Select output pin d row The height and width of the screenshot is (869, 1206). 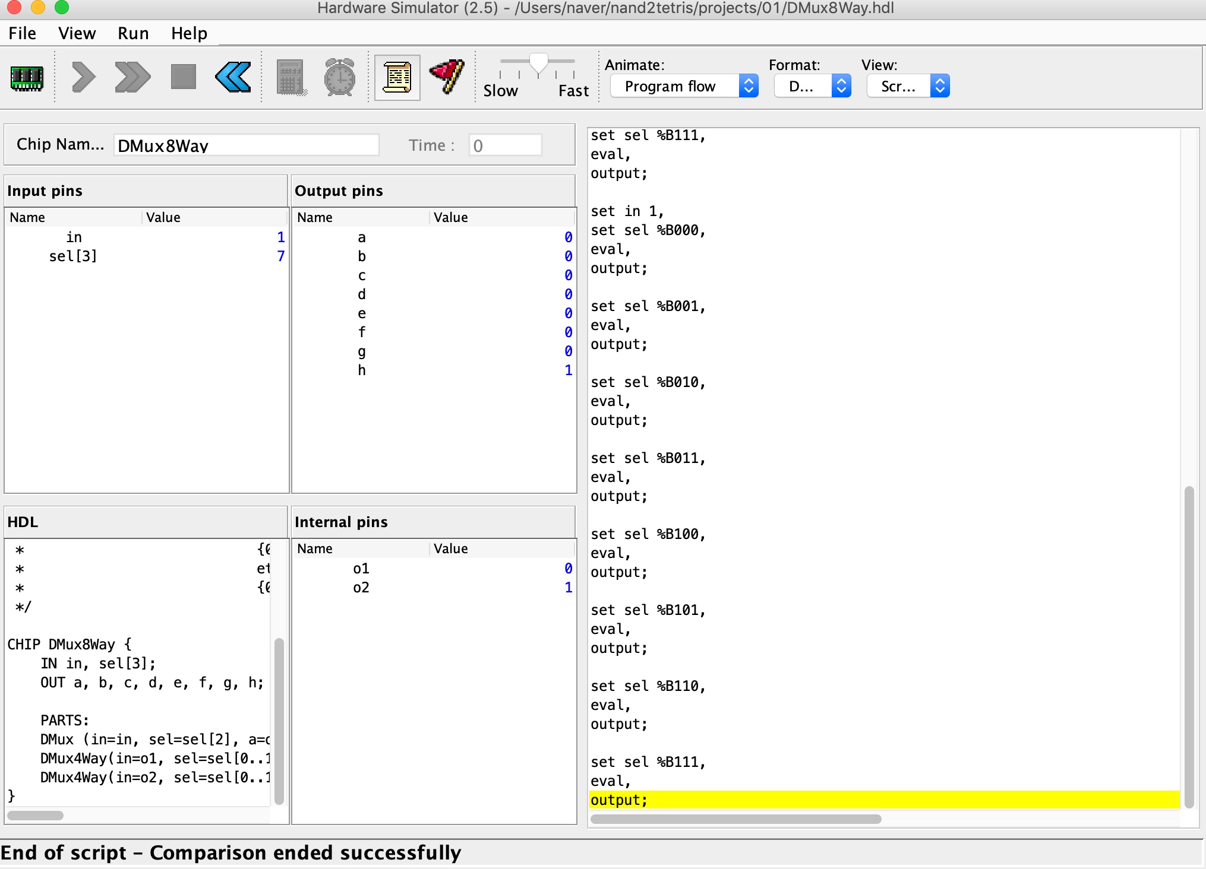click(x=434, y=294)
